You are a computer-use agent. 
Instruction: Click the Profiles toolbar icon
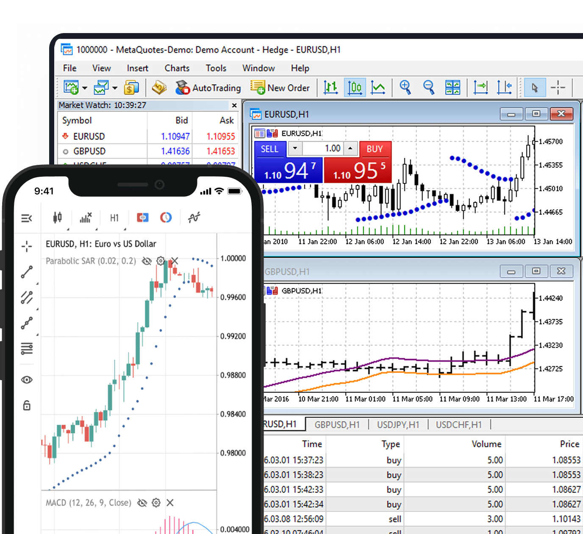(x=101, y=88)
